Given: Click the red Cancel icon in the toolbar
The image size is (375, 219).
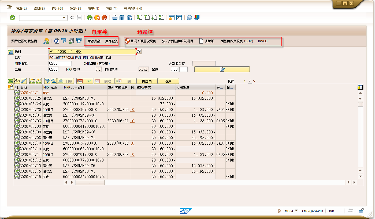Looking at the screenshot, I should [x=105, y=17].
